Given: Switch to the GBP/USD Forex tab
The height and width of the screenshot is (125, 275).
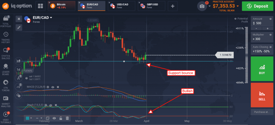Looking at the screenshot, I should (x=151, y=6).
